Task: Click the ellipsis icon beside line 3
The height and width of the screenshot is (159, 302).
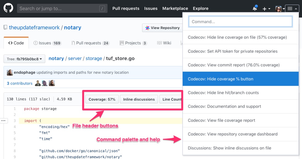Action: tap(4, 121)
